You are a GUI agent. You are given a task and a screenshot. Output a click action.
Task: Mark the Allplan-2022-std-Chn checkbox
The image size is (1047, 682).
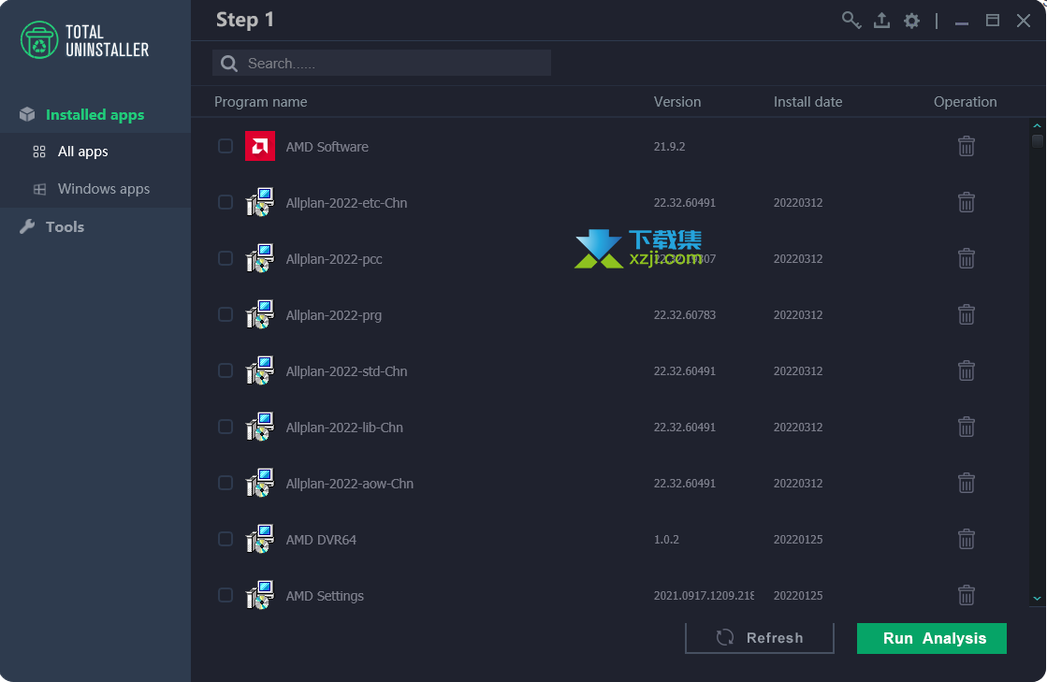(225, 370)
